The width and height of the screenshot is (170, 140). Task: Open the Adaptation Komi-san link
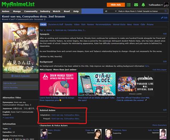(x=65, y=115)
